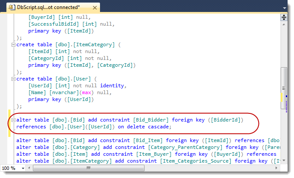Screen dimensions: 294x178
Task: Click the [Item_Buyer] constraint name
Action: tap(154, 154)
